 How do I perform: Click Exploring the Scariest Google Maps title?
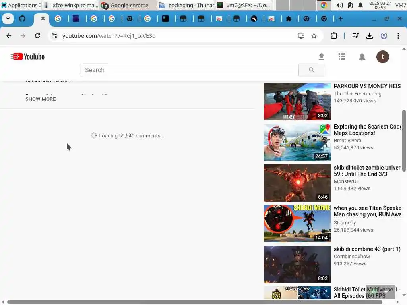click(x=367, y=130)
